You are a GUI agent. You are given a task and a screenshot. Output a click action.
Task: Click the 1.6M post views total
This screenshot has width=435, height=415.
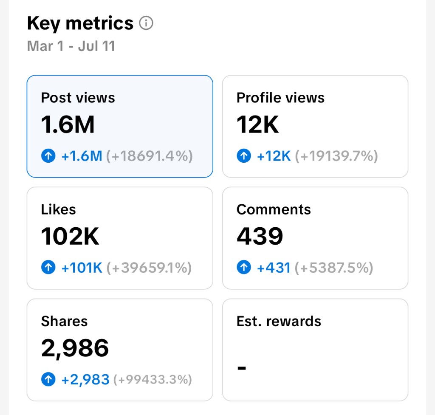pos(68,125)
